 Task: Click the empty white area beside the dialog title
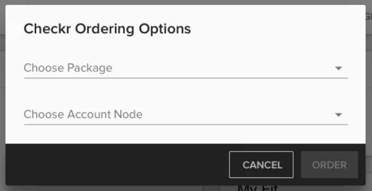click(x=280, y=29)
